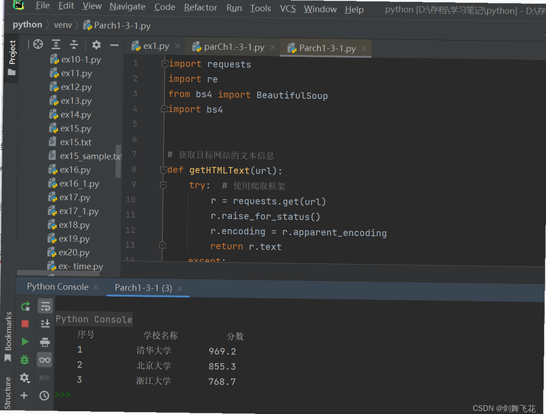Click the Project panel vertical scrollbar
The image size is (546, 414).
coord(118,161)
